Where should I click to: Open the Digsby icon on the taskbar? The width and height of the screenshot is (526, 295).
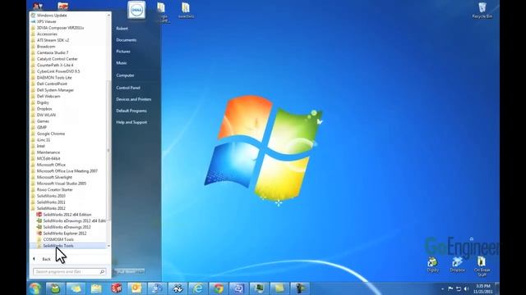(x=55, y=288)
